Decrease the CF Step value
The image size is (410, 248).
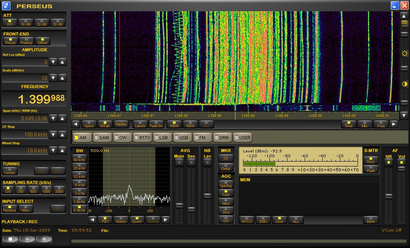click(x=53, y=134)
